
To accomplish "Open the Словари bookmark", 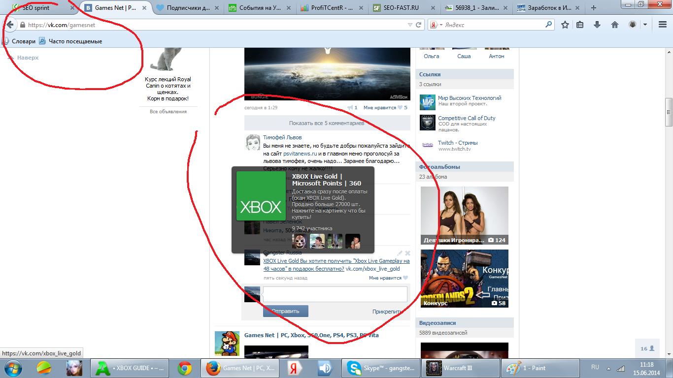I will pos(19,41).
